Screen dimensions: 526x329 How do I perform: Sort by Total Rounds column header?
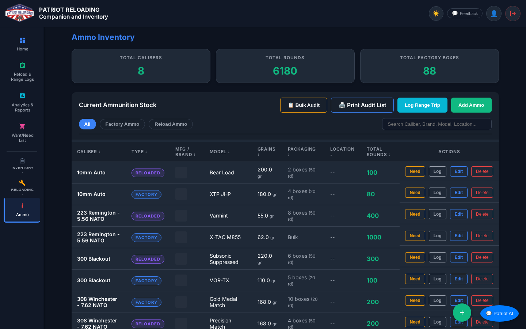(378, 152)
